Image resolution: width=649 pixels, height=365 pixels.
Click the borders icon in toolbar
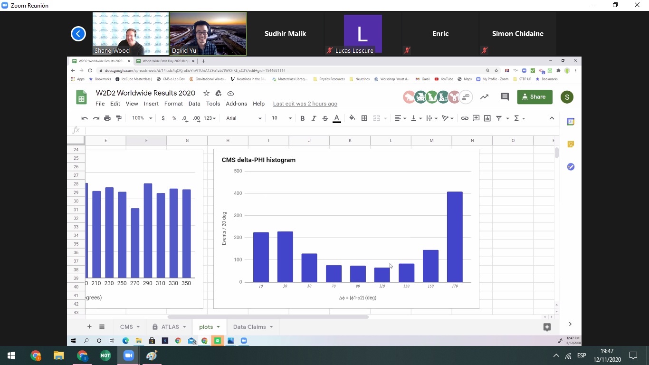pos(364,118)
